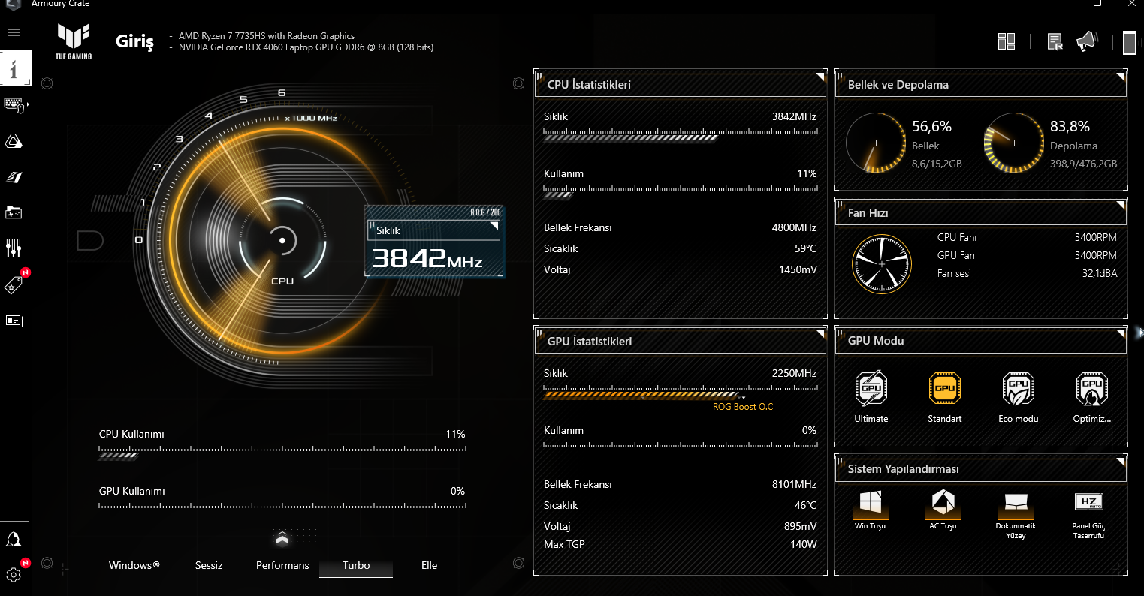Screen dimensions: 1144x596
Task: Click the CPU Sıklık frequency bar
Action: [680, 135]
